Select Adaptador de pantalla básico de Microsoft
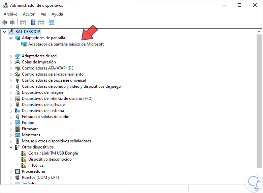Image resolution: width=263 pixels, height=193 pixels. coord(66,44)
